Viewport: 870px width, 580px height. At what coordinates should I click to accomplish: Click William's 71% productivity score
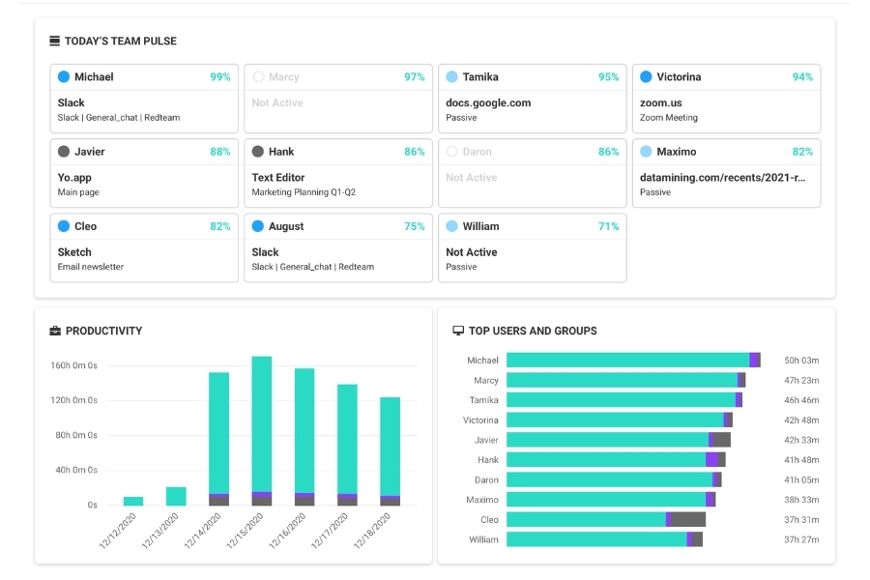click(x=609, y=226)
